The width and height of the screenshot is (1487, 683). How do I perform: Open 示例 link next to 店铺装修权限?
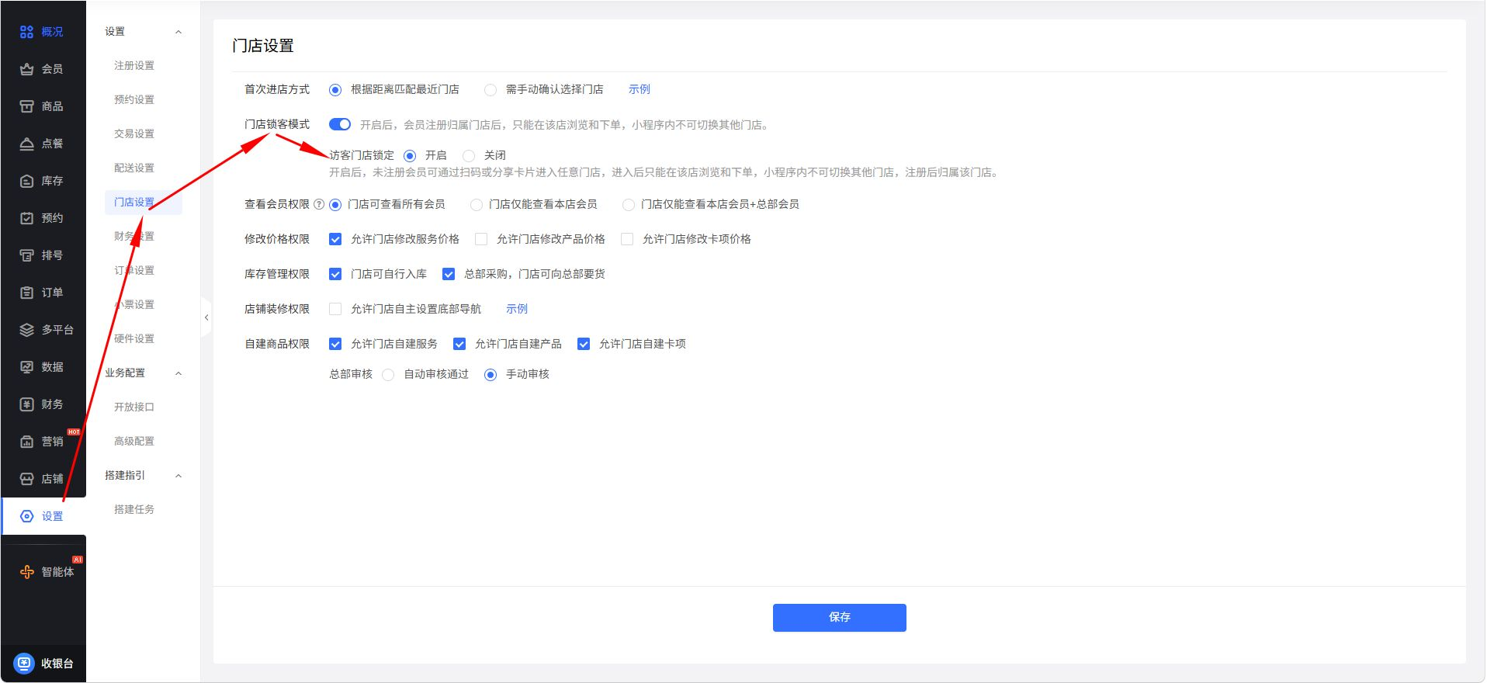[x=517, y=309]
